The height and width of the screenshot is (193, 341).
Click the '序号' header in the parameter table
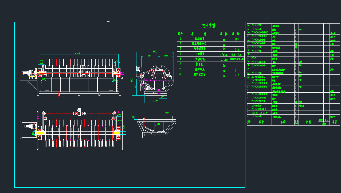(x=181, y=34)
